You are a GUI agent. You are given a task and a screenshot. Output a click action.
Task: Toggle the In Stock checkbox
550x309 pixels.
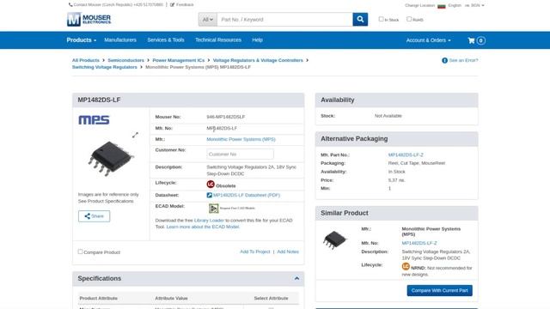(381, 19)
